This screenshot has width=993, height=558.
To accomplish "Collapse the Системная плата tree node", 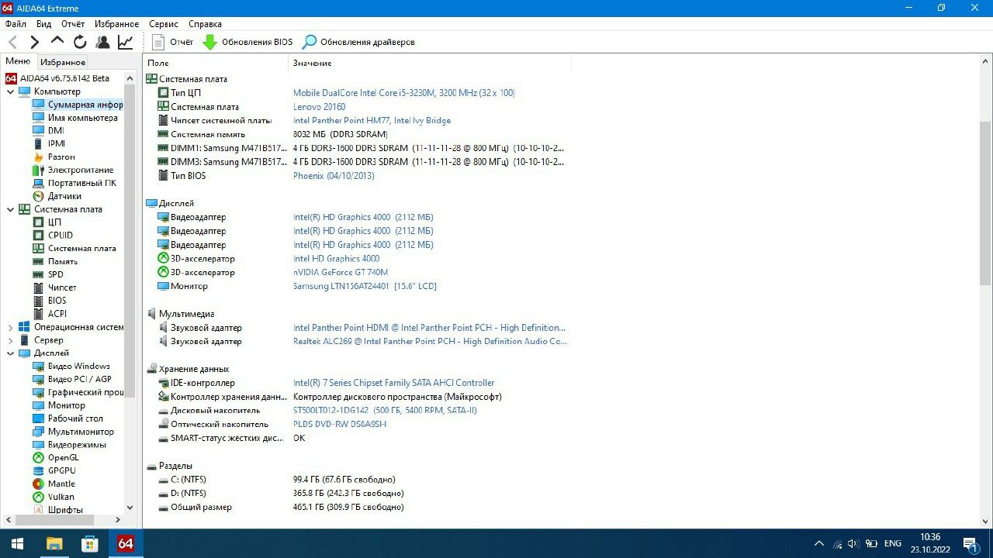I will coord(10,209).
